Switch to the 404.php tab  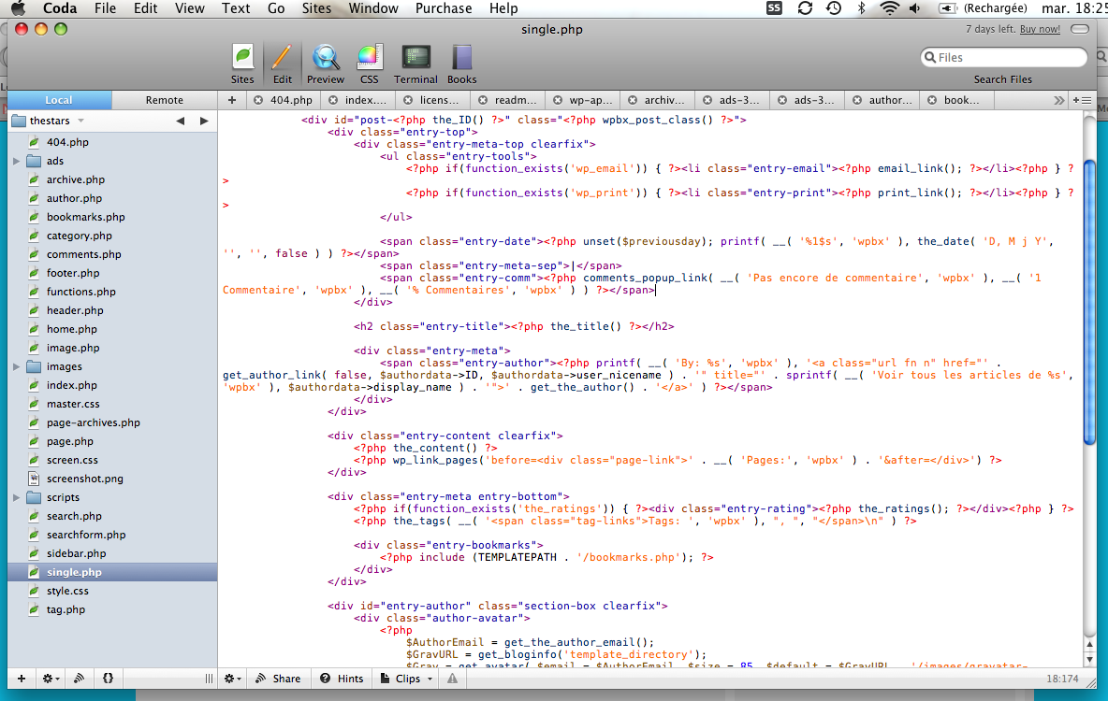291,100
